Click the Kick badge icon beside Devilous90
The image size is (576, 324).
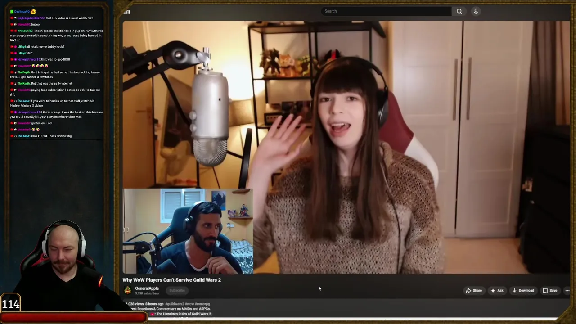point(12,11)
